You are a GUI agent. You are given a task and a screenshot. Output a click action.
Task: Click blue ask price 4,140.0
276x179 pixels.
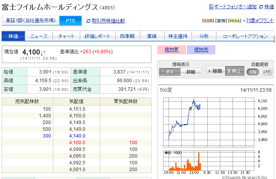tap(77, 136)
